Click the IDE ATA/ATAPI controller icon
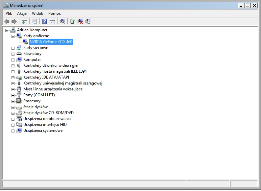 click(x=19, y=78)
